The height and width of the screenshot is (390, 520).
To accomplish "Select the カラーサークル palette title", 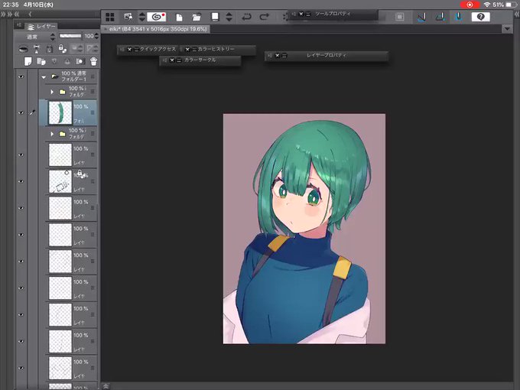I will click(x=200, y=60).
